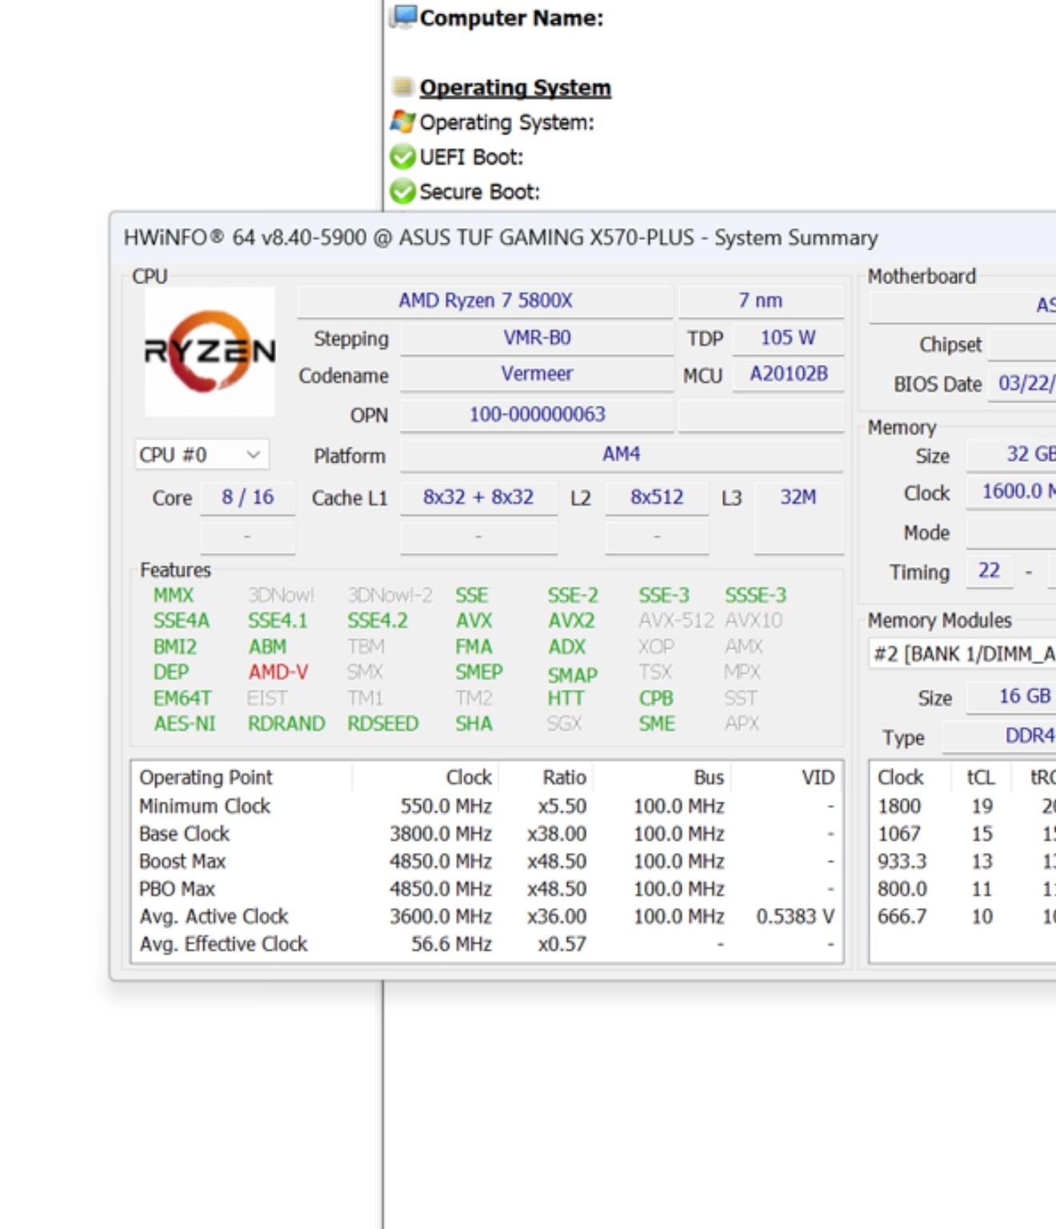1056x1229 pixels.
Task: Click the Platform value AM4
Action: [622, 454]
